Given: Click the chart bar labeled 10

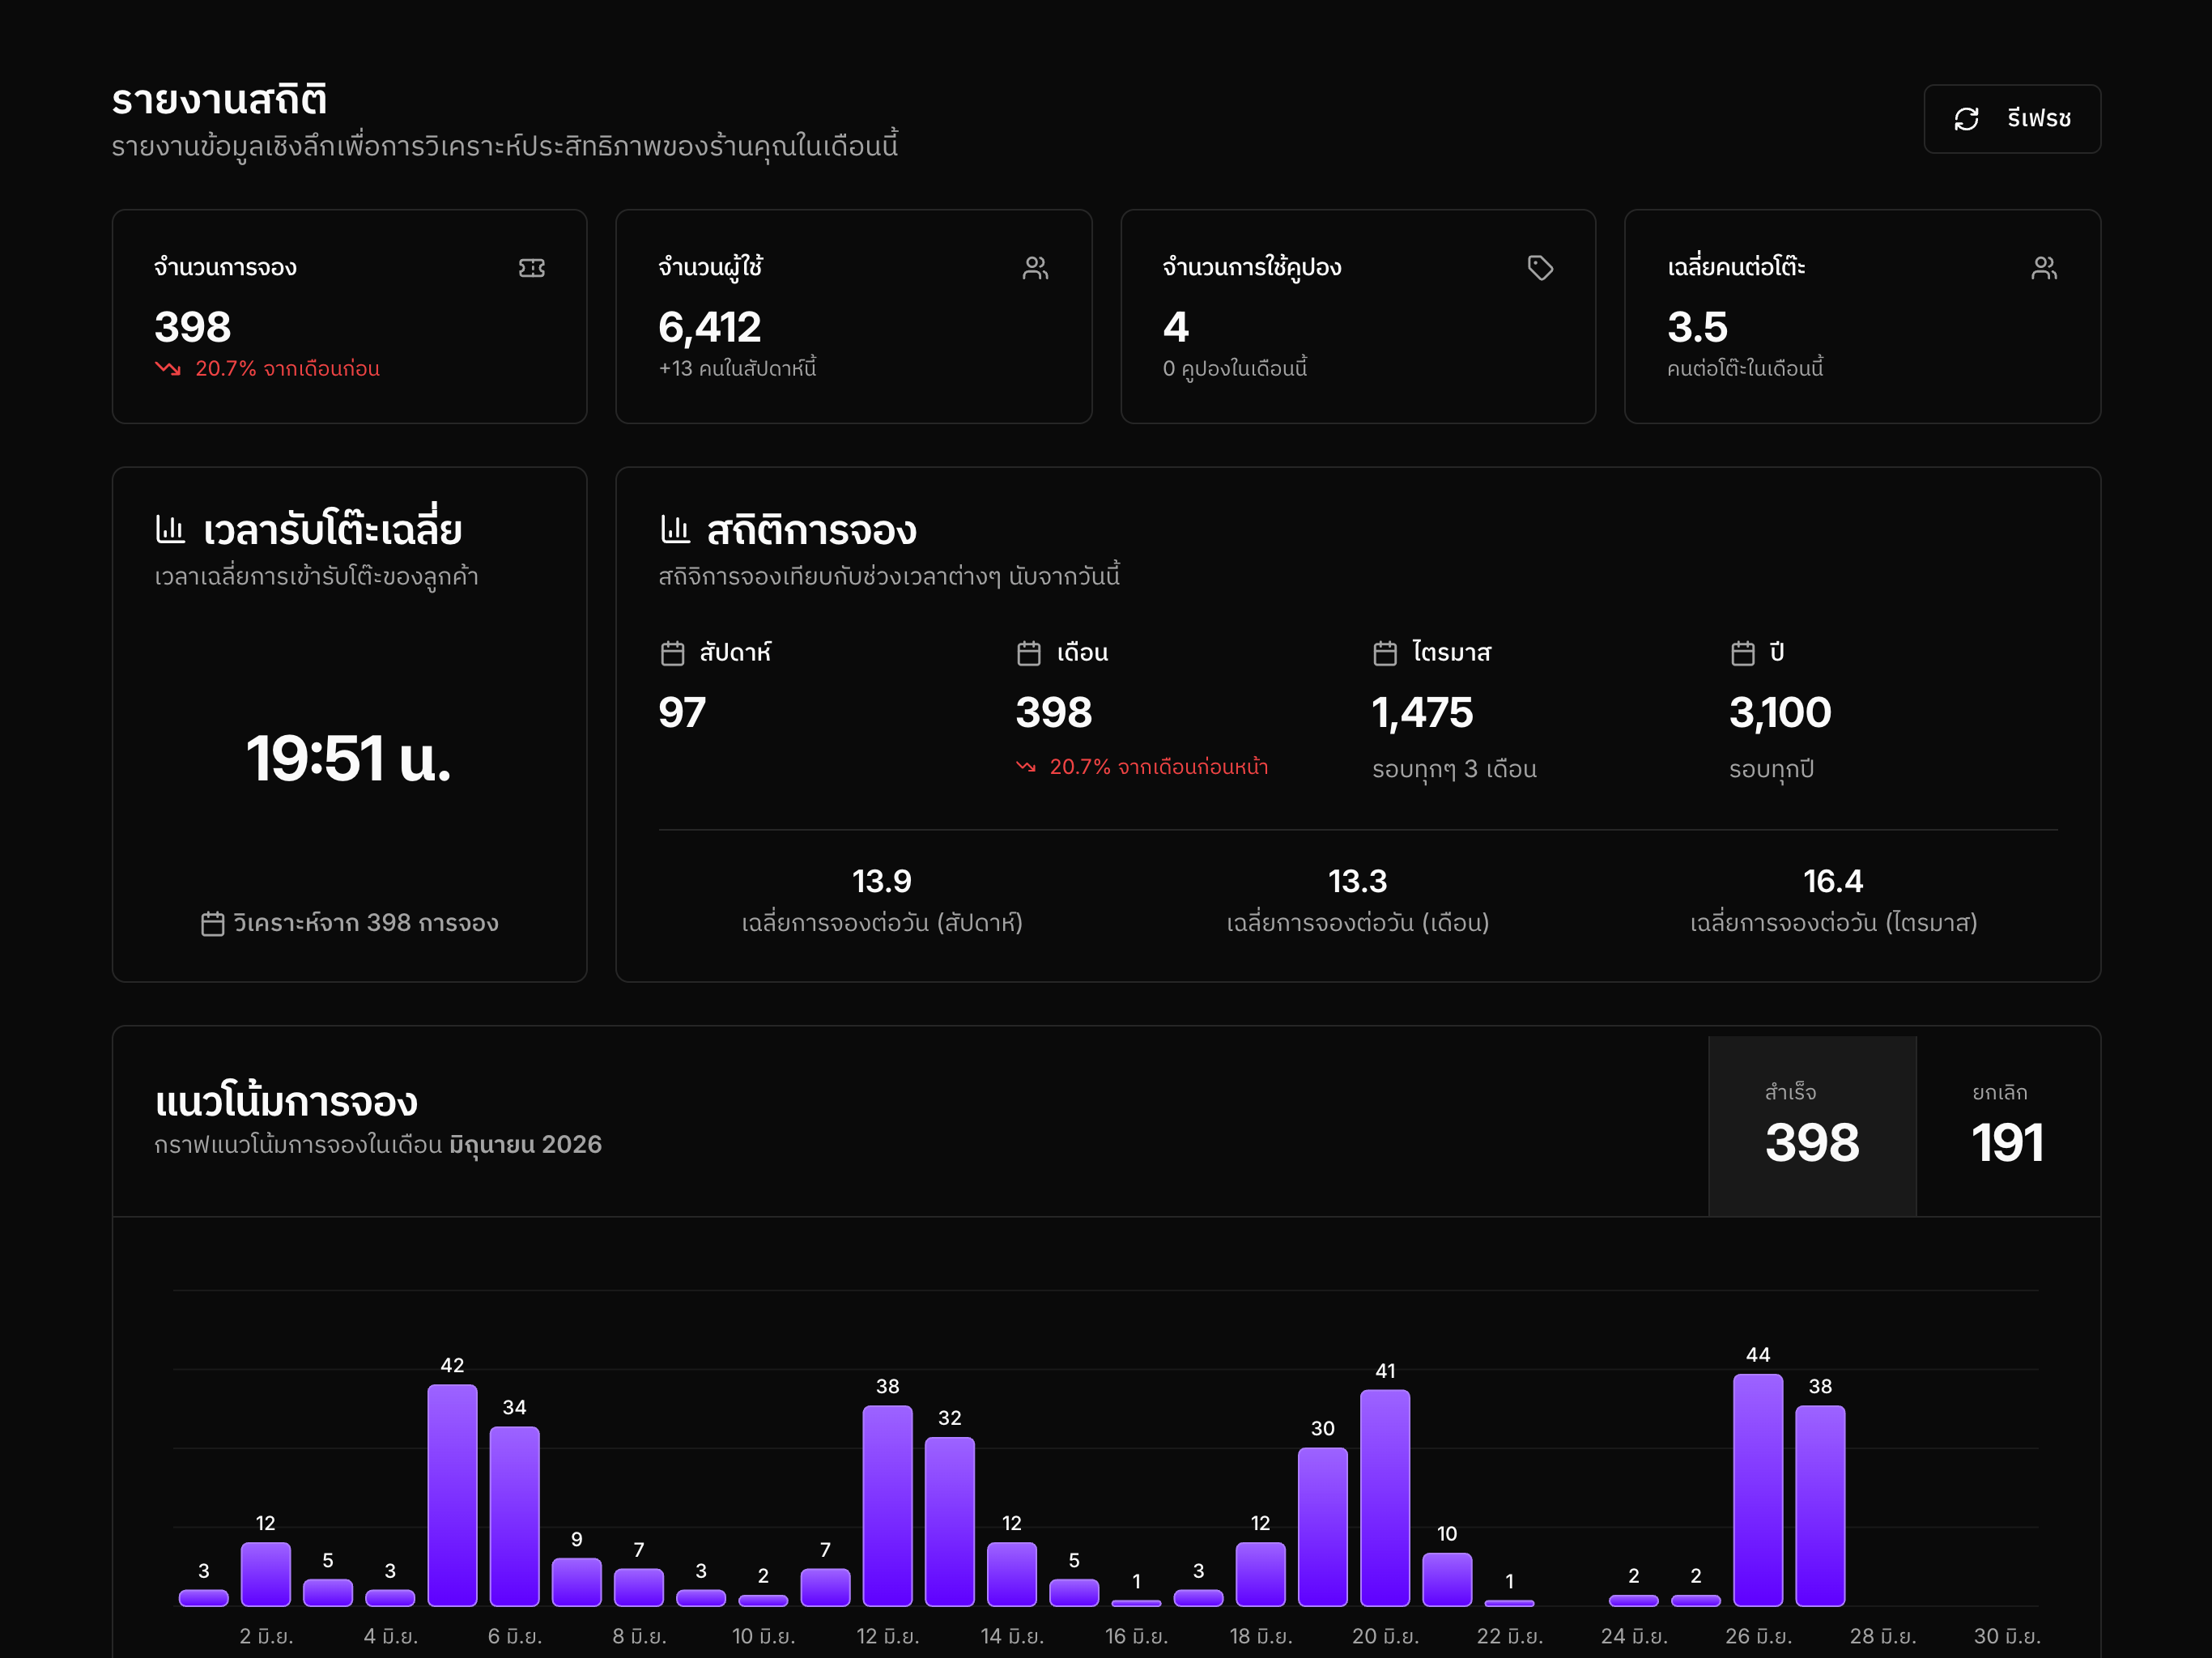Looking at the screenshot, I should tap(1447, 1579).
